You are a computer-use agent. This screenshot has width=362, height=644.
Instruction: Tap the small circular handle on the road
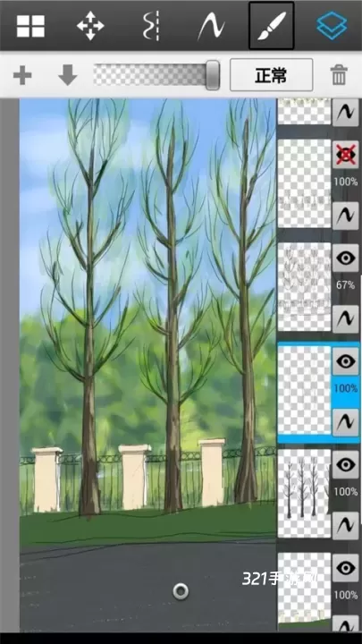point(181,591)
